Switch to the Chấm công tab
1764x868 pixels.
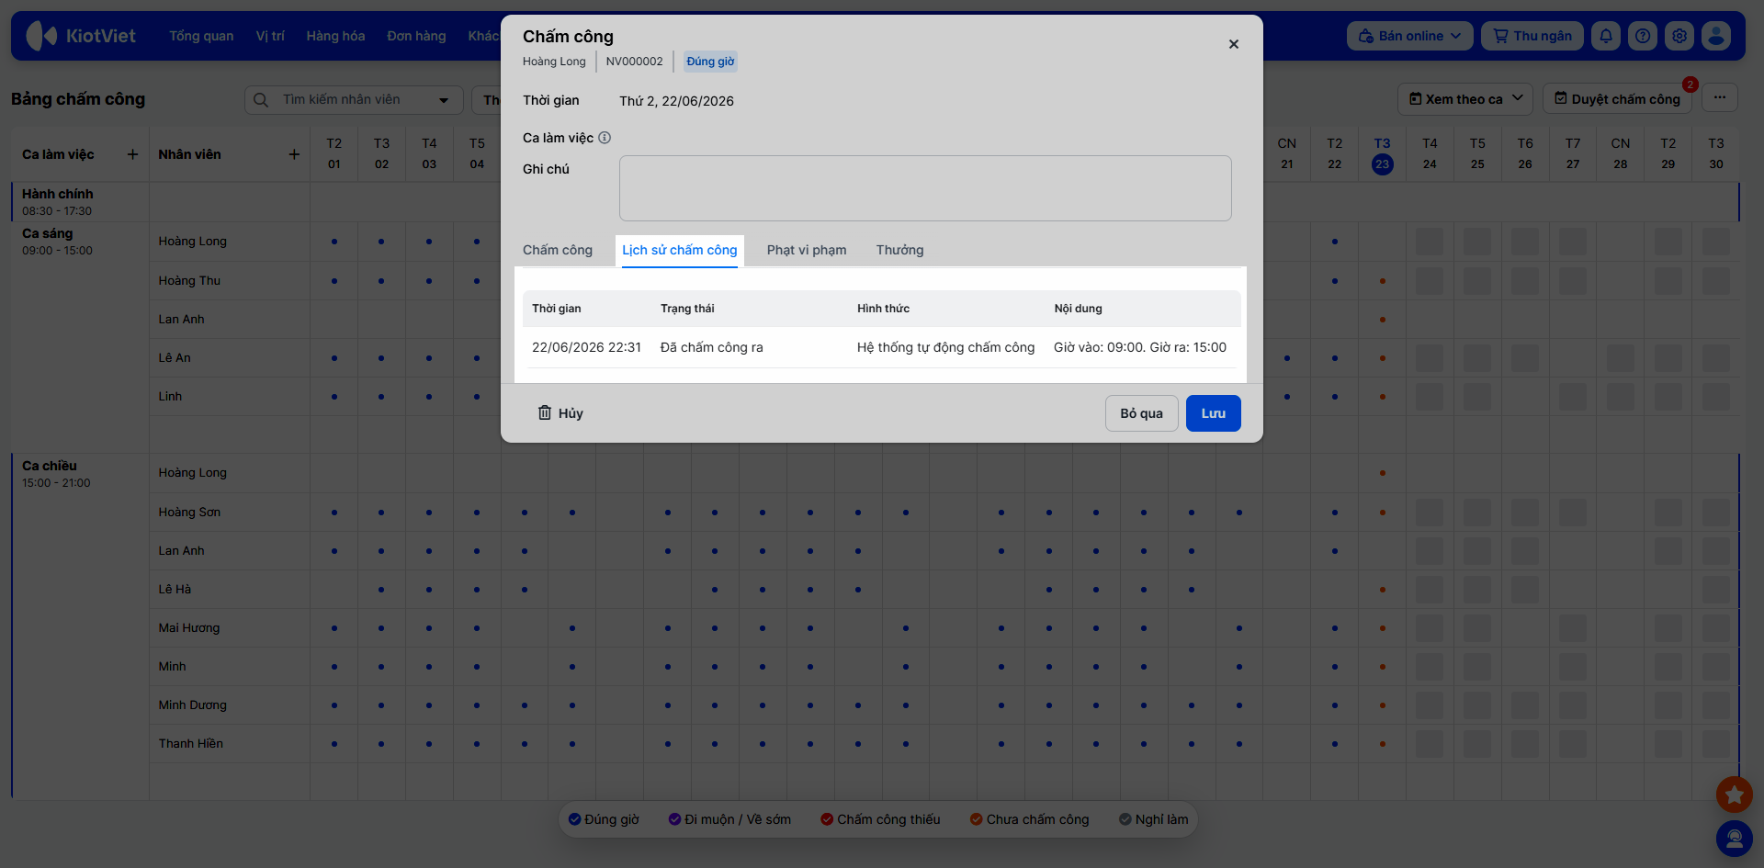558,250
